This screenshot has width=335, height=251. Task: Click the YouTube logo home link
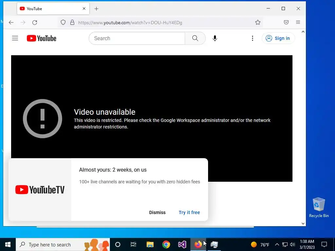coord(42,39)
